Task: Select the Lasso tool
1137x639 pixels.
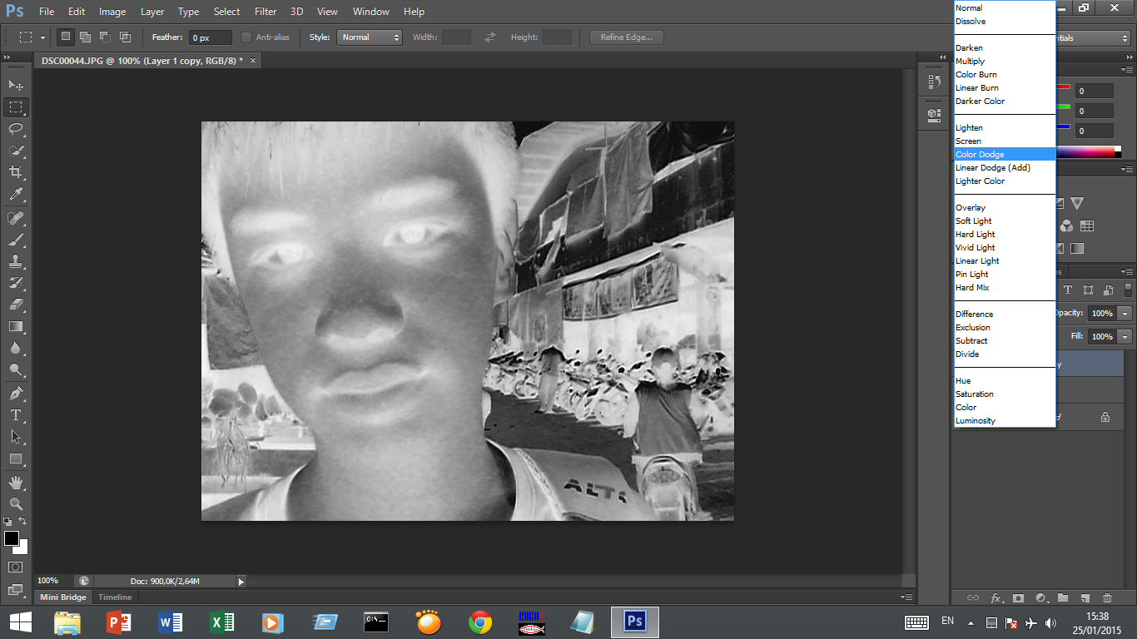Action: (16, 129)
